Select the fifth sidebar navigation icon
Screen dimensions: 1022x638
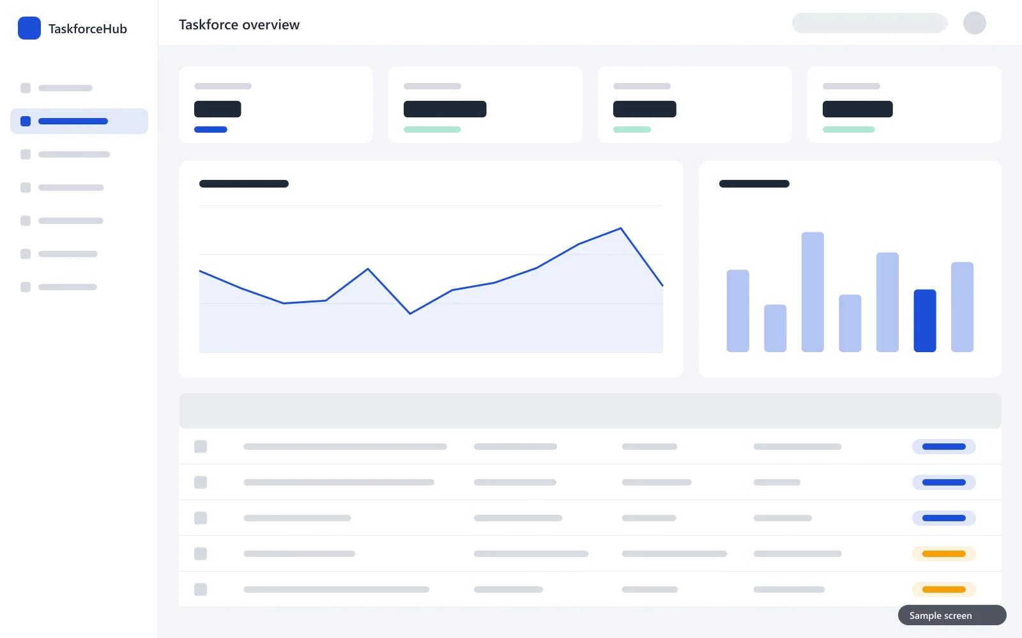point(26,221)
